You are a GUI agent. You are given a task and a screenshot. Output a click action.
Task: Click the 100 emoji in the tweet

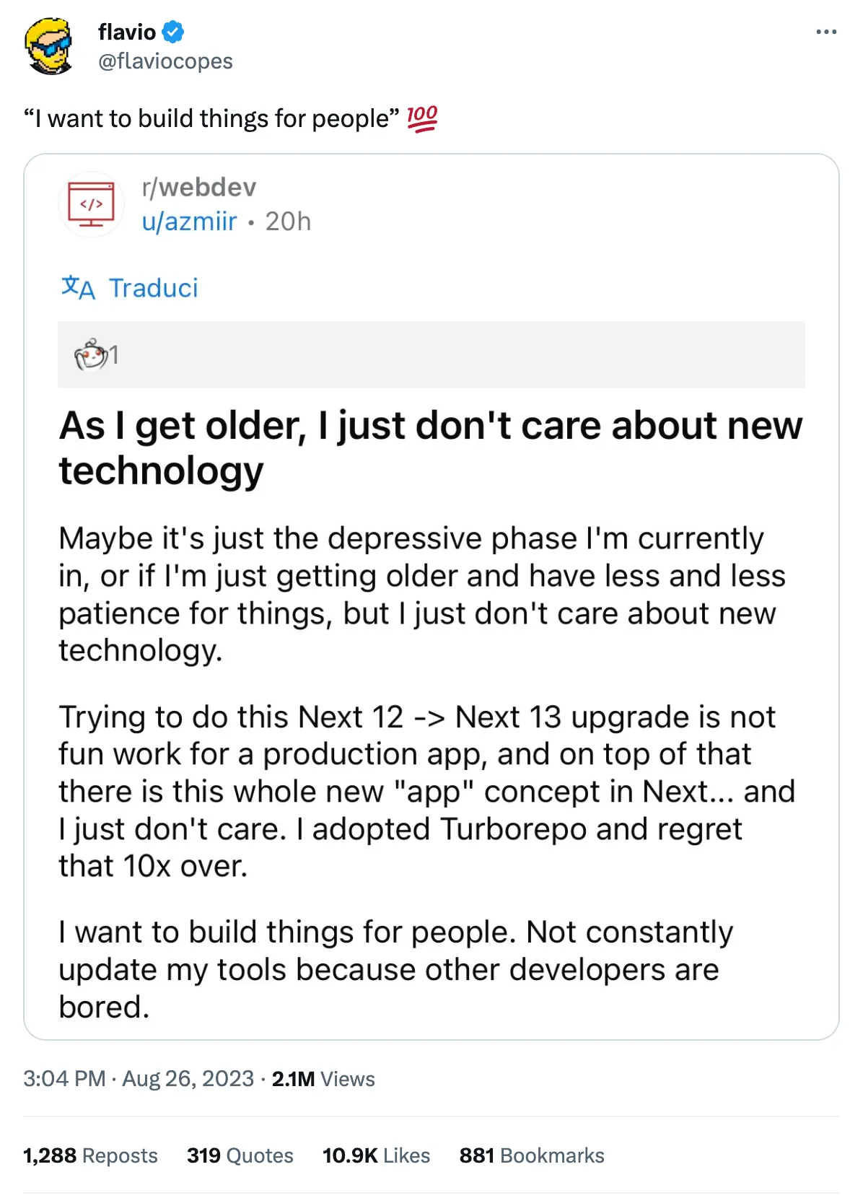421,116
